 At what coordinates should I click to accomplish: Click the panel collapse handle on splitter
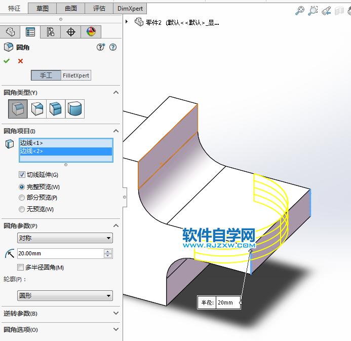125,197
